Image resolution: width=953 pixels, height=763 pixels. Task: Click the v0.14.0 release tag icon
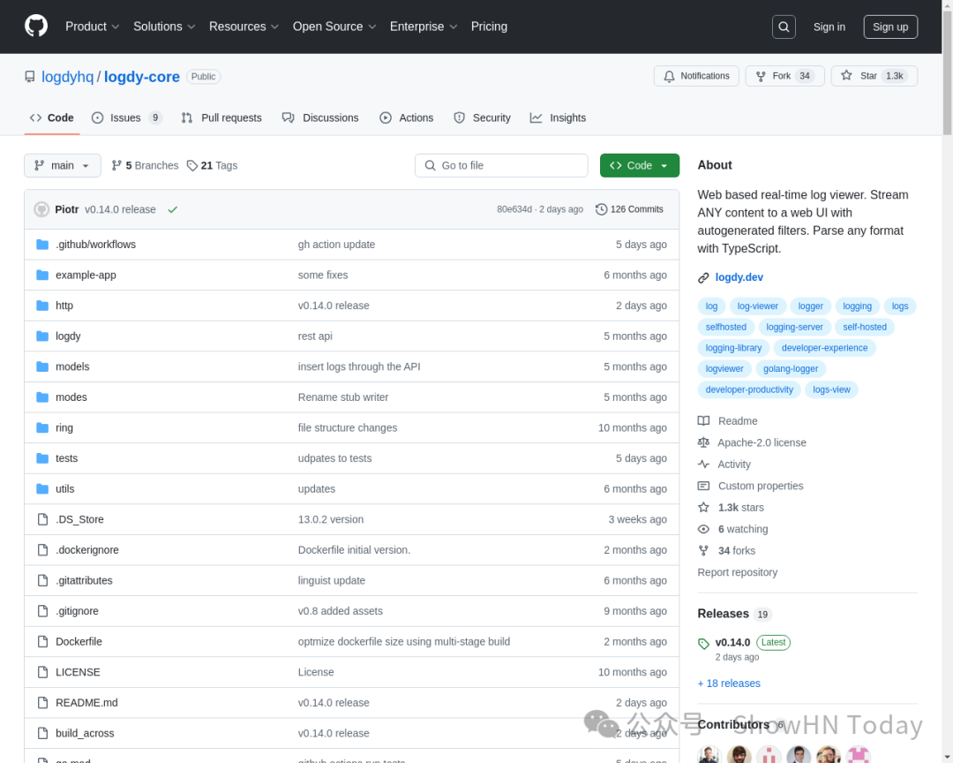pos(704,643)
